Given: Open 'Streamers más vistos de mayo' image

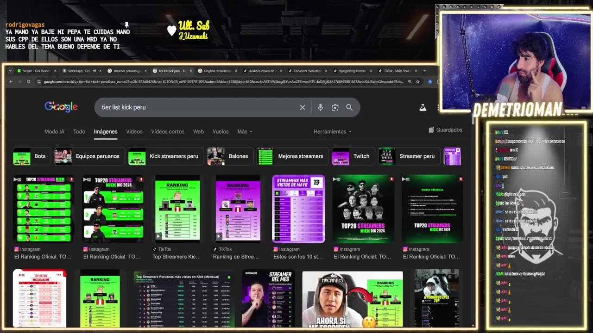Looking at the screenshot, I should coord(298,209).
